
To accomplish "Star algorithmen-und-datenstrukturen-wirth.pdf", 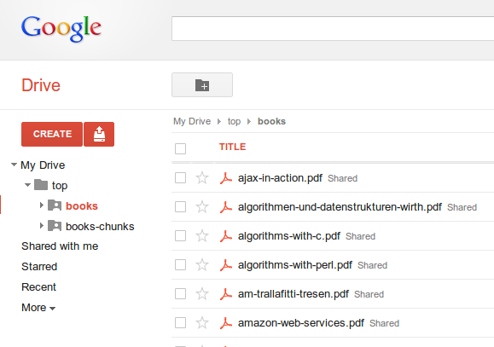I will coord(202,207).
